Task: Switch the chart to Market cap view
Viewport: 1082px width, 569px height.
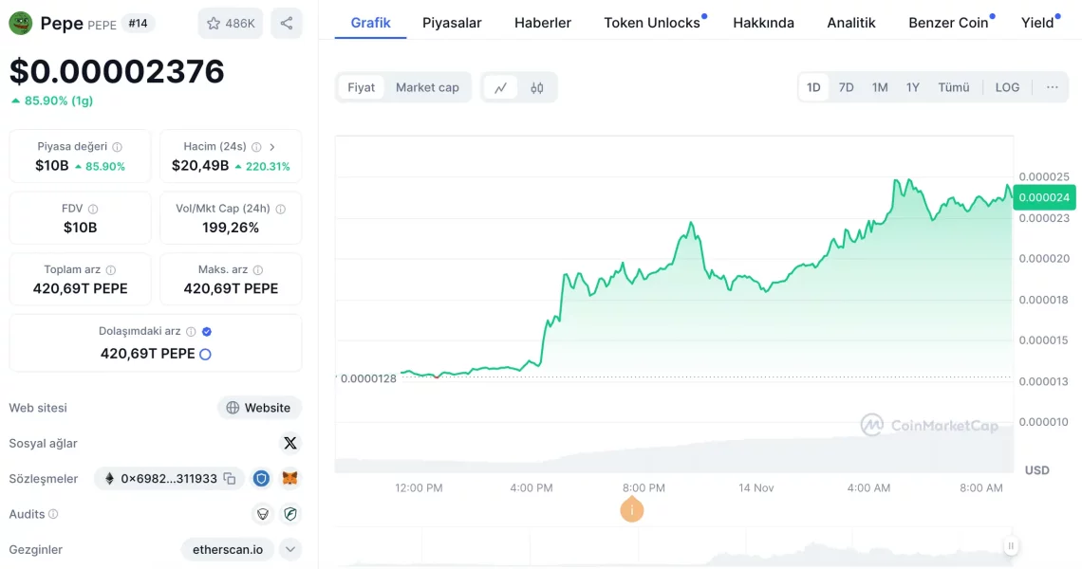Action: tap(427, 86)
